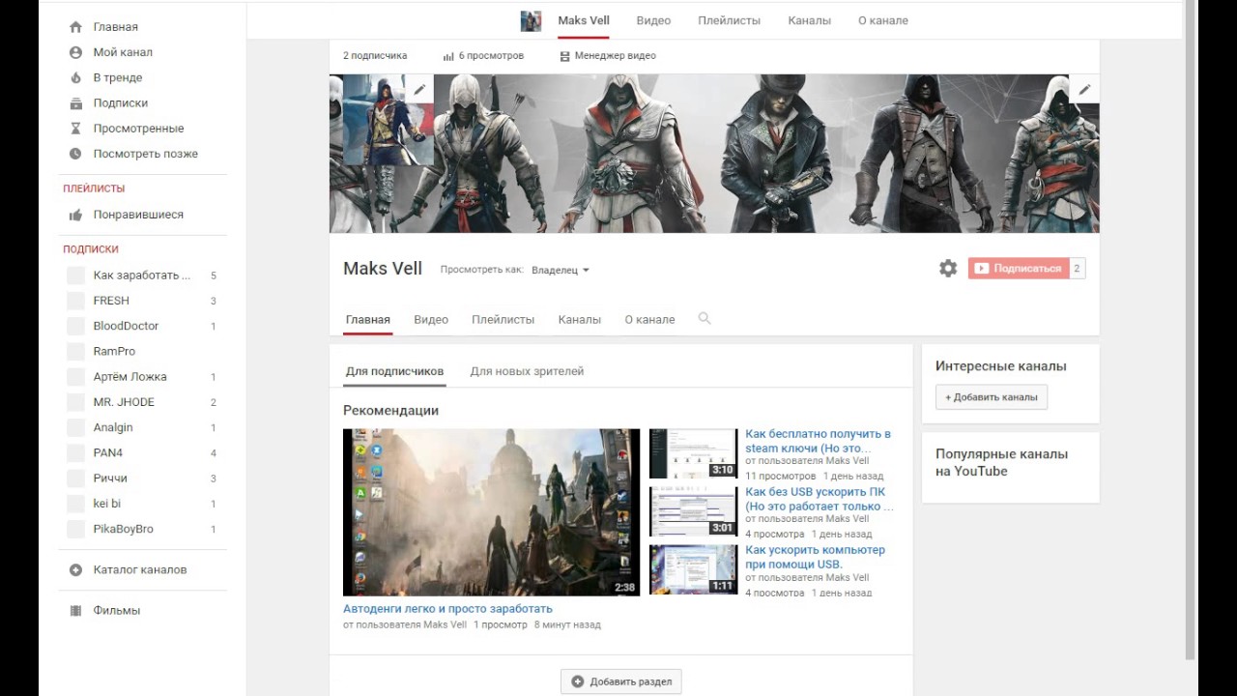Screen dimensions: 1237x696
Task: Click the bar chart icon beside 6 просмотров
Action: 448,56
